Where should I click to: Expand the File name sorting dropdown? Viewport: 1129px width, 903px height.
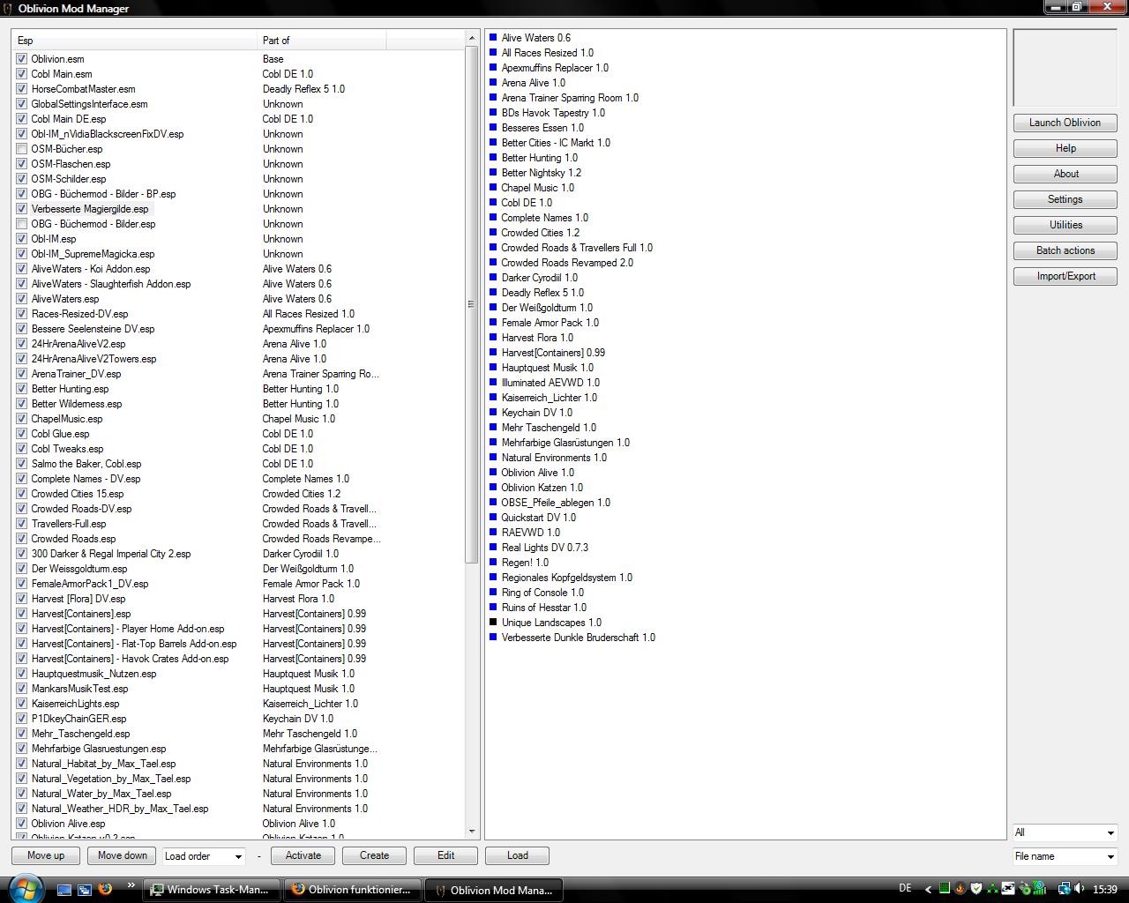click(1065, 856)
